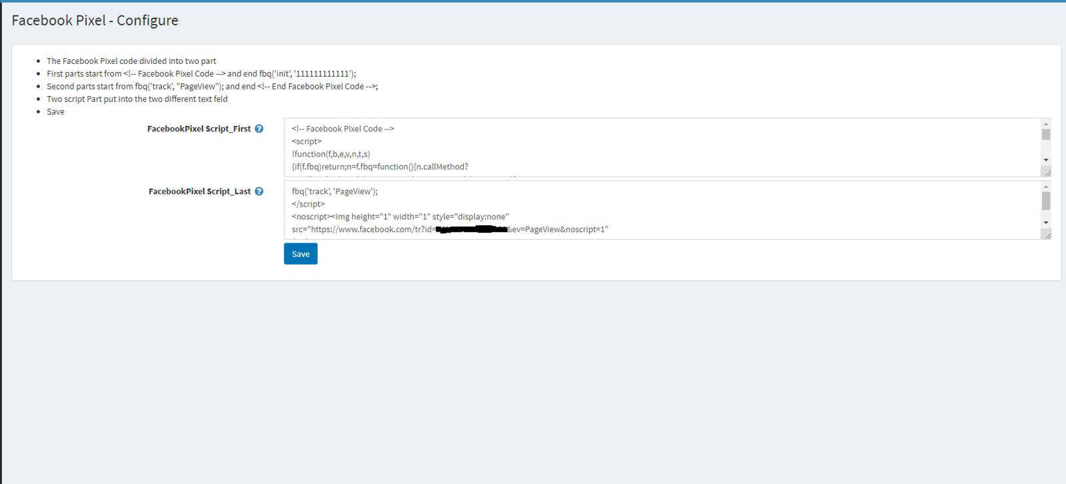1066x484 pixels.
Task: Click scroll-up arrow in Script_First text area
Action: click(1046, 124)
